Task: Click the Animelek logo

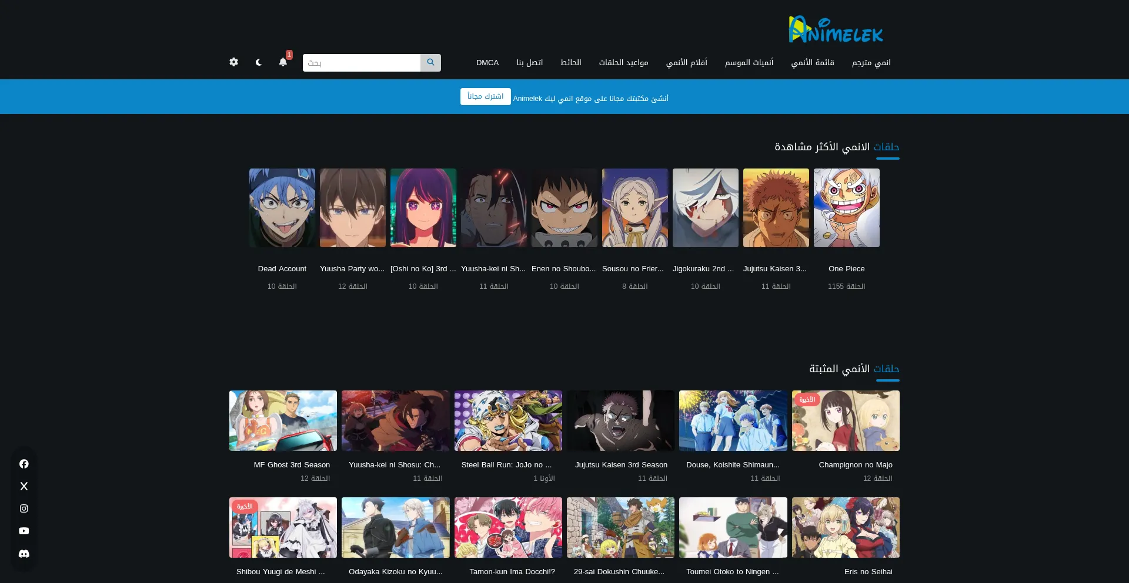Action: (x=836, y=29)
